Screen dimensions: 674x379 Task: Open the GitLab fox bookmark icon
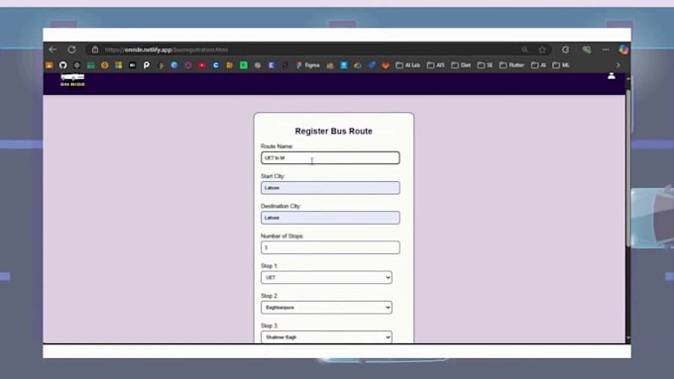[386, 65]
